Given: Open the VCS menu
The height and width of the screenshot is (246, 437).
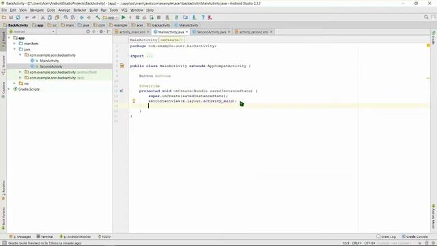Looking at the screenshot, I should click(x=124, y=10).
